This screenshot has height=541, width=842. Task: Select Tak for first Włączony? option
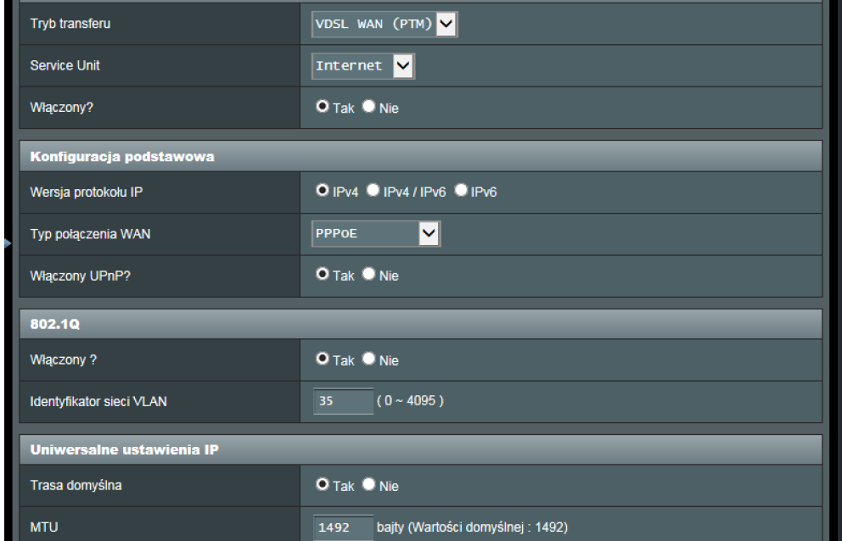pos(323,108)
